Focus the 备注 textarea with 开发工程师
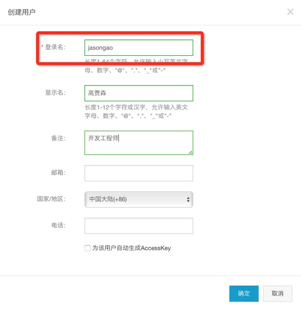The width and height of the screenshot is (301, 312). 139,143
